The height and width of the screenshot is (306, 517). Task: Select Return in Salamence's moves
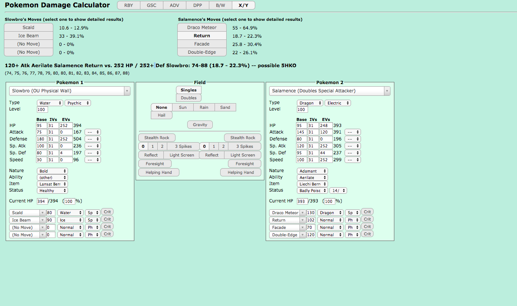(x=202, y=36)
